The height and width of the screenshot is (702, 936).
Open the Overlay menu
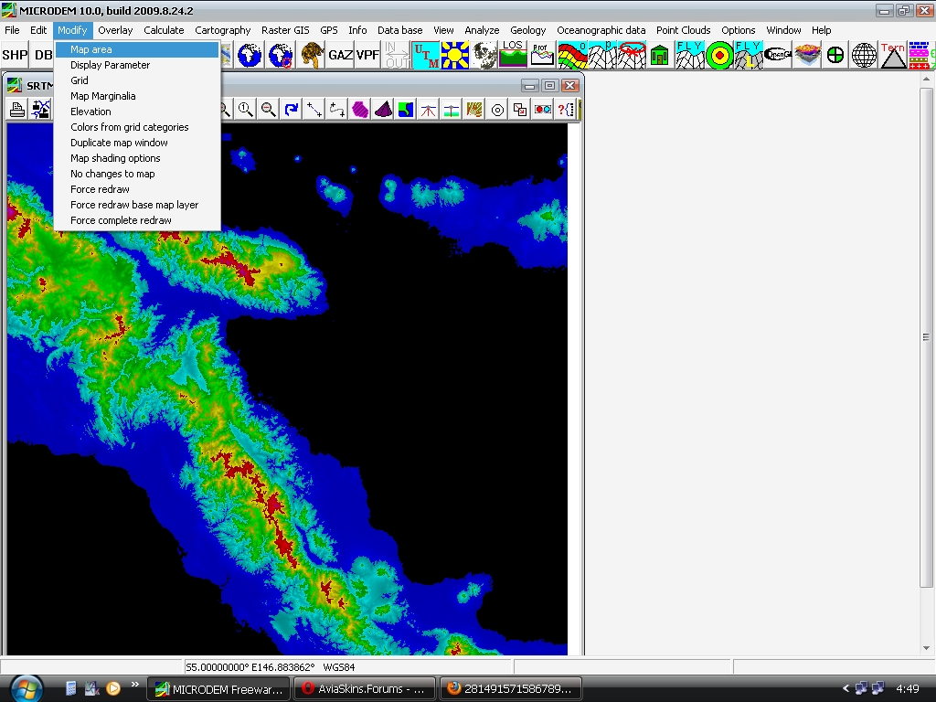coord(115,30)
